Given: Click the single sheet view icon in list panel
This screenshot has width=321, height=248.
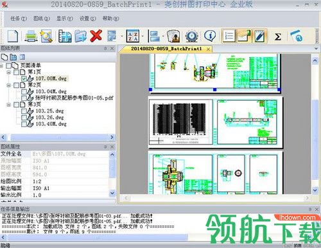Looking at the screenshot, I should point(4,57).
